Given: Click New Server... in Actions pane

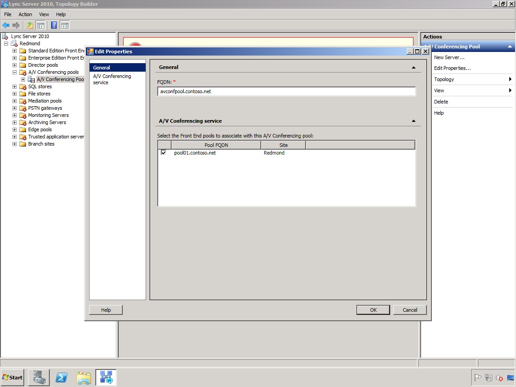Looking at the screenshot, I should pyautogui.click(x=449, y=57).
